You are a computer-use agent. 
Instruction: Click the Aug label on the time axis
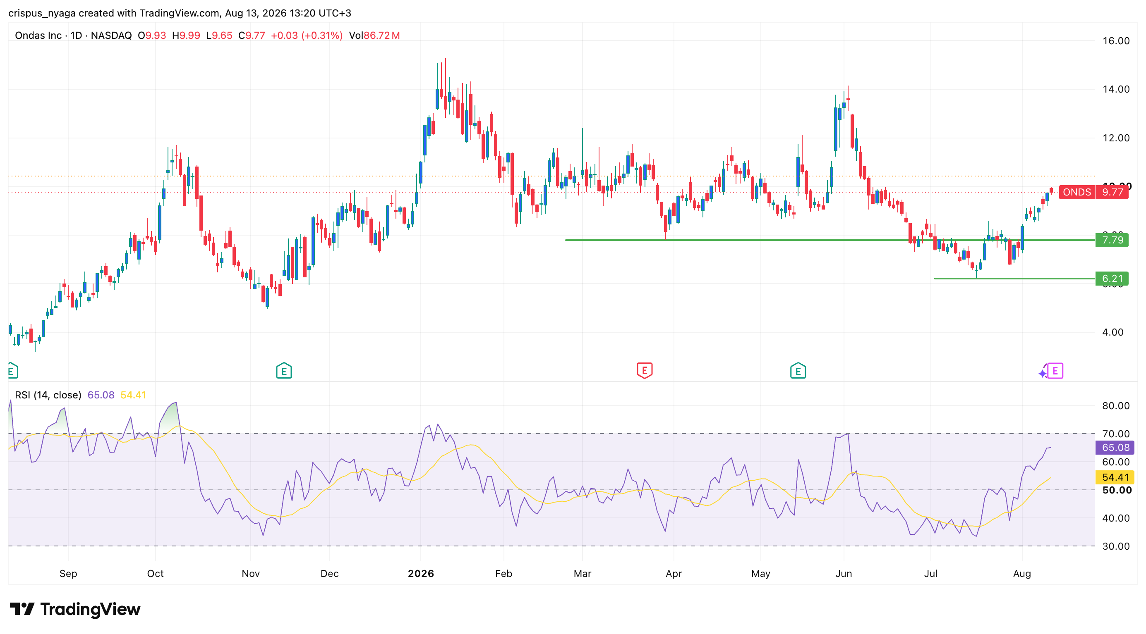pos(1022,574)
